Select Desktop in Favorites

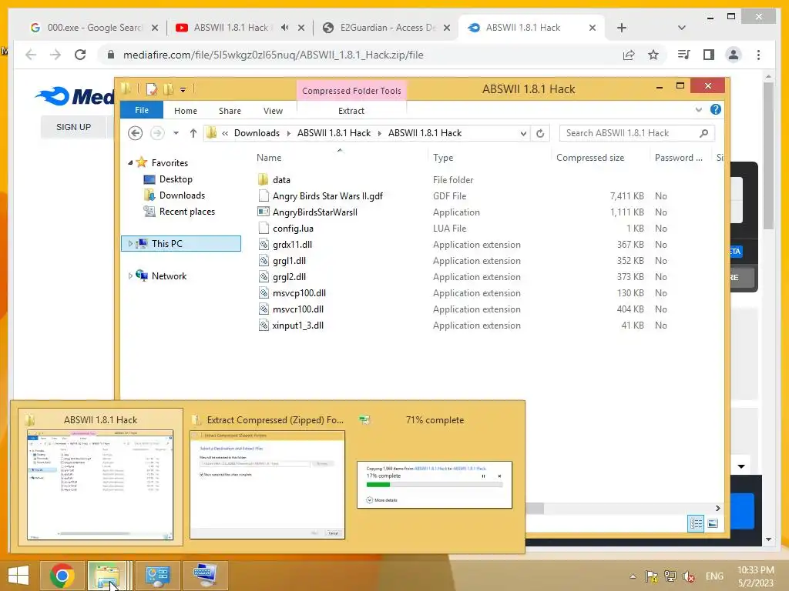coord(176,179)
